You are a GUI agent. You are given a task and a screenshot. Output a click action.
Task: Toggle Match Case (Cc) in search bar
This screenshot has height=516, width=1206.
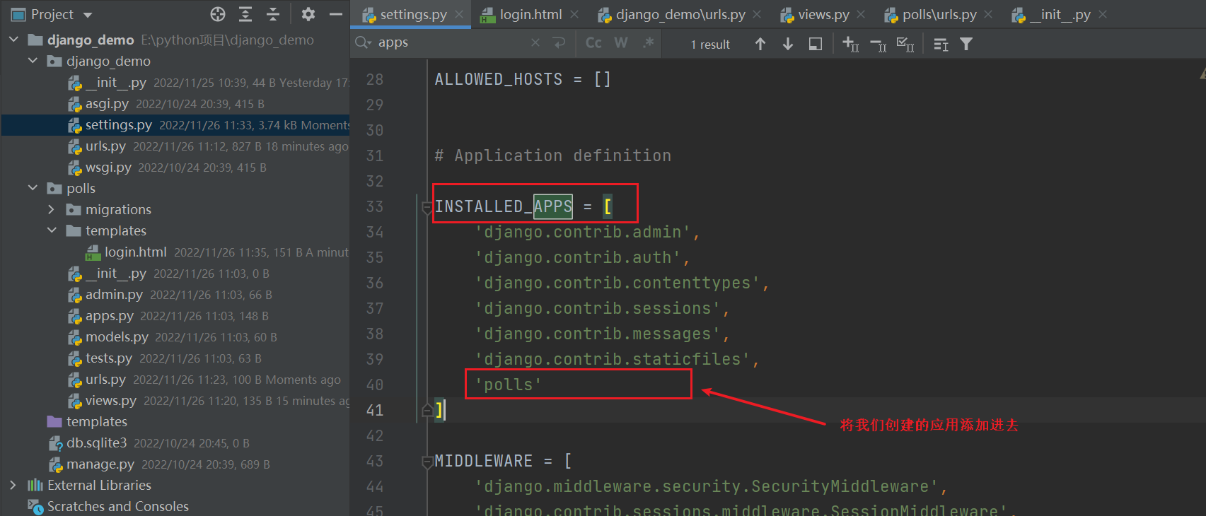pyautogui.click(x=594, y=43)
